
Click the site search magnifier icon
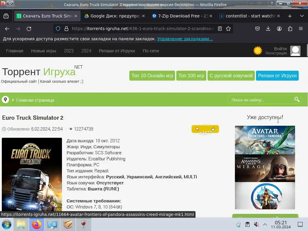point(297,100)
